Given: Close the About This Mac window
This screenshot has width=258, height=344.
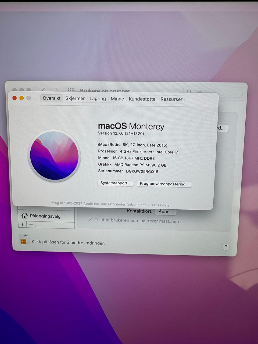Looking at the screenshot, I should 15,98.
